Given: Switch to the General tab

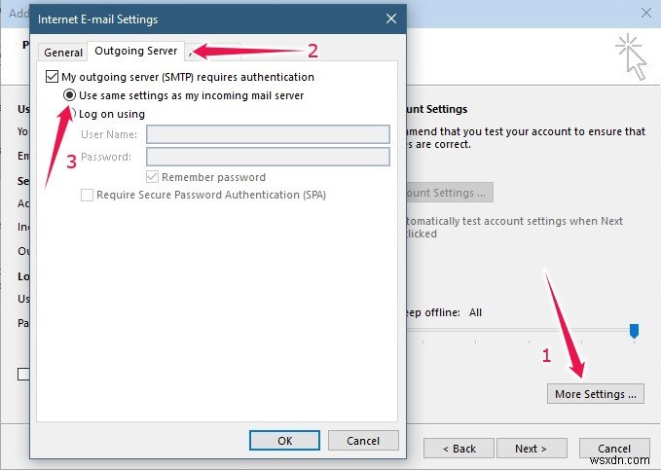Looking at the screenshot, I should click(x=63, y=53).
